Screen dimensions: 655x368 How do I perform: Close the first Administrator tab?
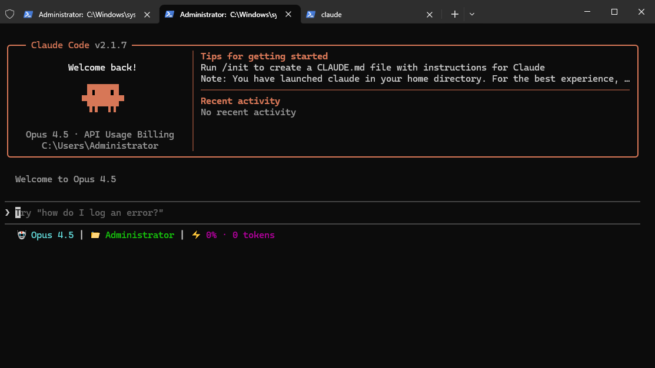147,15
